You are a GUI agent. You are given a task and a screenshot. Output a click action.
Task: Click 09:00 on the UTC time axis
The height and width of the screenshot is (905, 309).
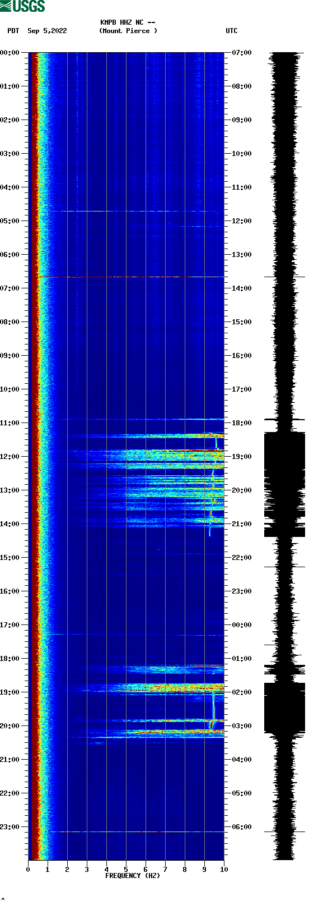(242, 120)
